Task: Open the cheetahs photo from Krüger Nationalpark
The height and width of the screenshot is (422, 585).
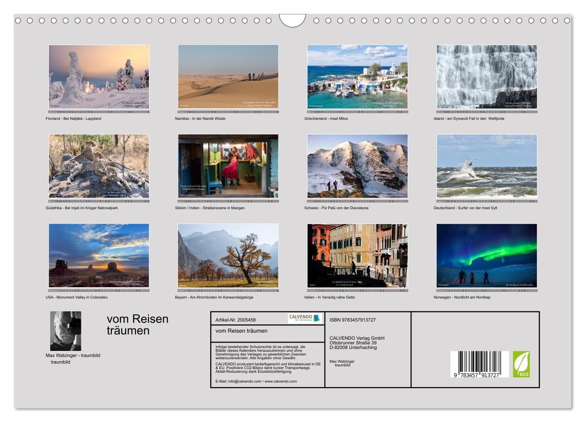Action: coord(99,166)
